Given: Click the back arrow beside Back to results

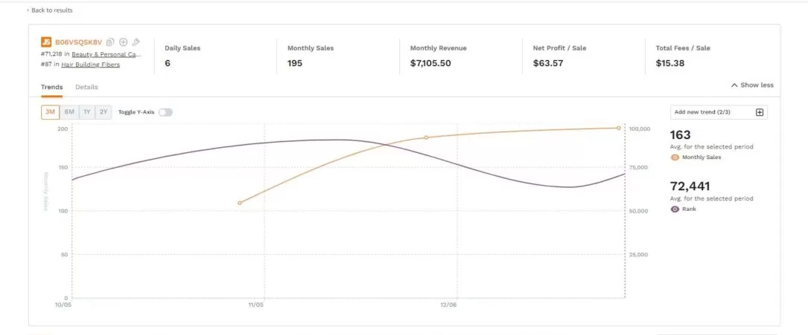Looking at the screenshot, I should point(28,10).
